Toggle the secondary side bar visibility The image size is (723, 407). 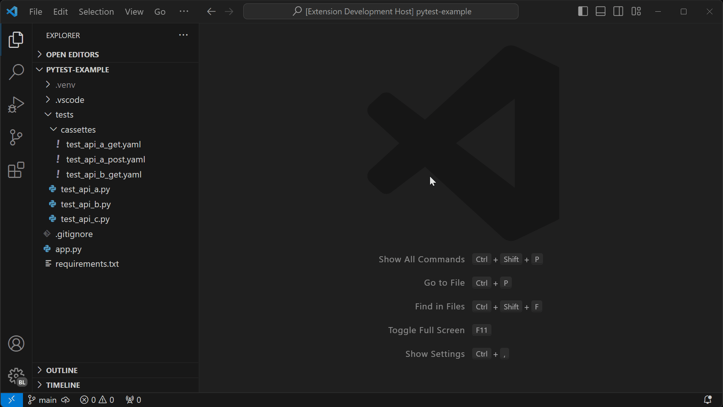coord(618,11)
